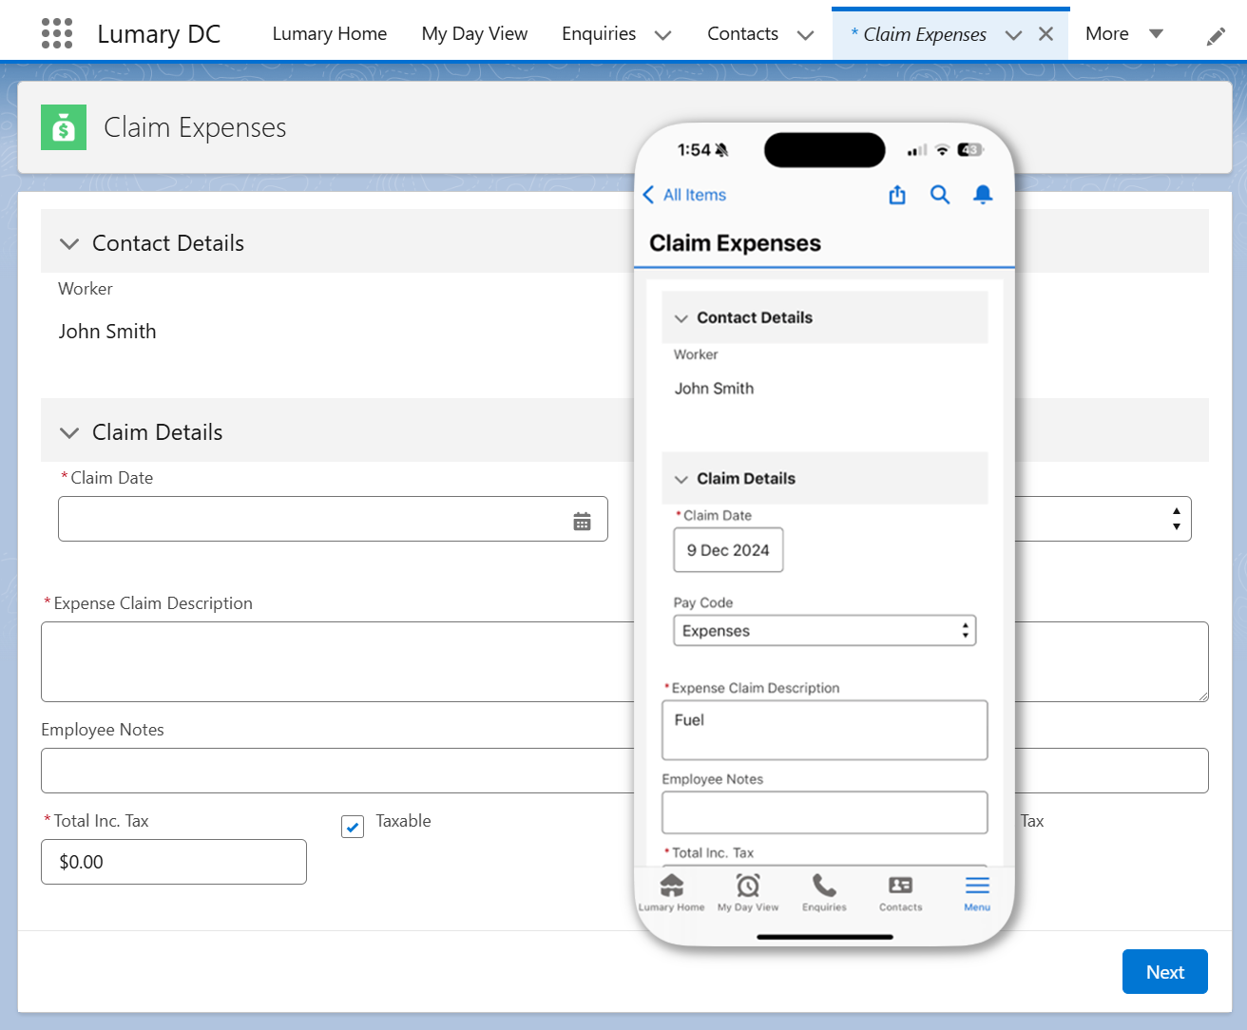Tap the Enquiries phone icon in mobile nav
1247x1030 pixels.
(x=823, y=887)
